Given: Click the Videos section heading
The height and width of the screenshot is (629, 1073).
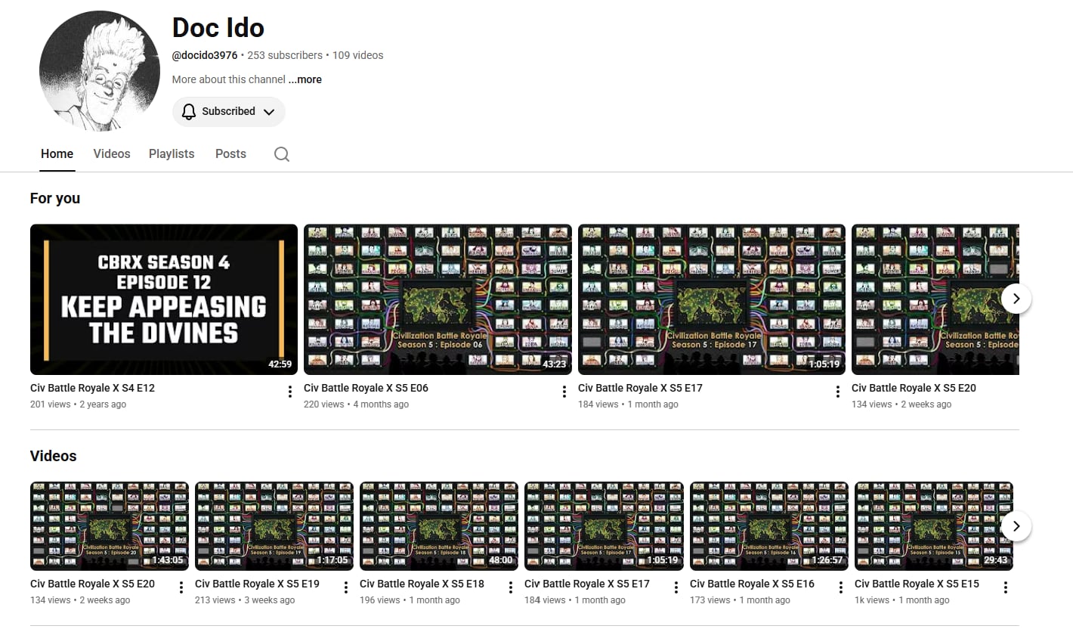Looking at the screenshot, I should [x=54, y=456].
